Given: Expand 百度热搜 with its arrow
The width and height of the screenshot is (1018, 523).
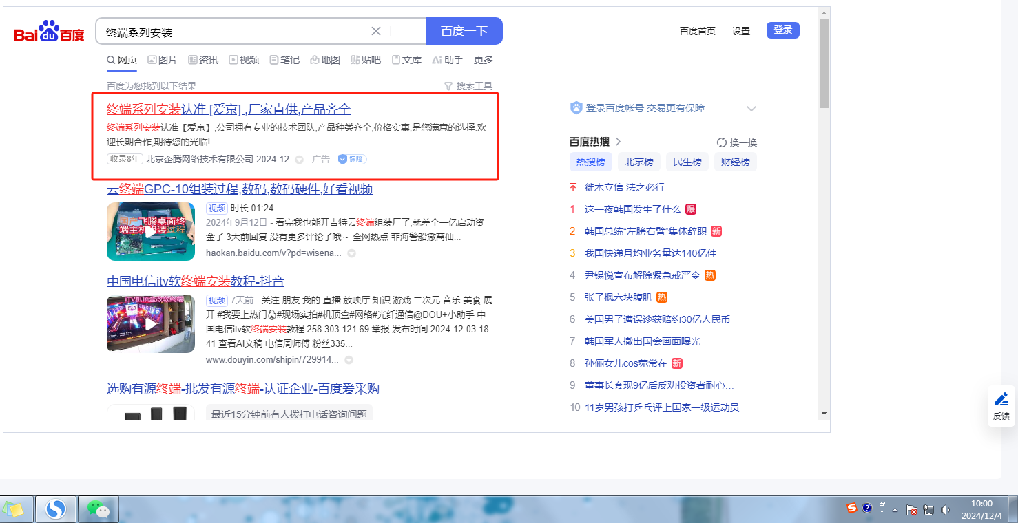Looking at the screenshot, I should pyautogui.click(x=618, y=142).
